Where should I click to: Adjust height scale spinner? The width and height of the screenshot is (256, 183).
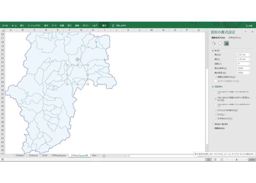coord(249,68)
